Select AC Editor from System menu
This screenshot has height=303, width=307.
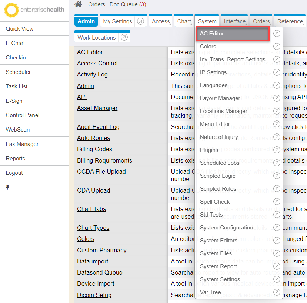tap(233, 34)
